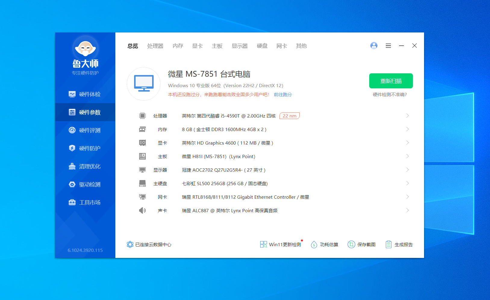
Task: Click the 清理优化 broom icon
Action: point(72,166)
